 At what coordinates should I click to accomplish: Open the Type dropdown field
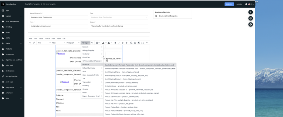[119, 17]
